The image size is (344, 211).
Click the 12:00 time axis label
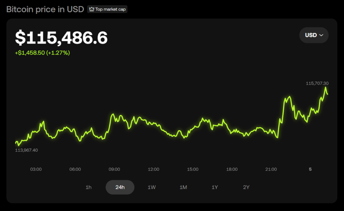pos(154,169)
